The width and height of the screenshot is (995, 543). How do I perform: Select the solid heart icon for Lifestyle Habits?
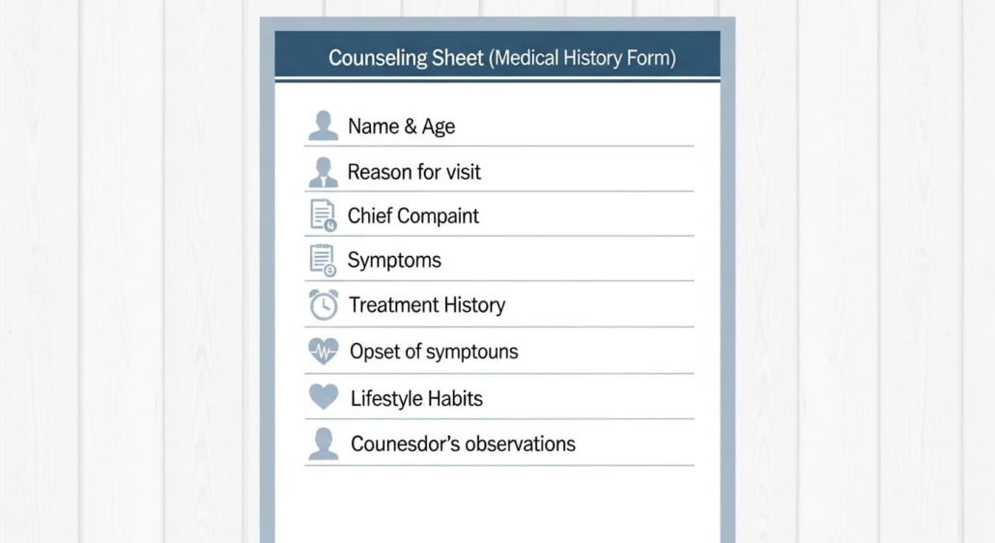(x=324, y=397)
